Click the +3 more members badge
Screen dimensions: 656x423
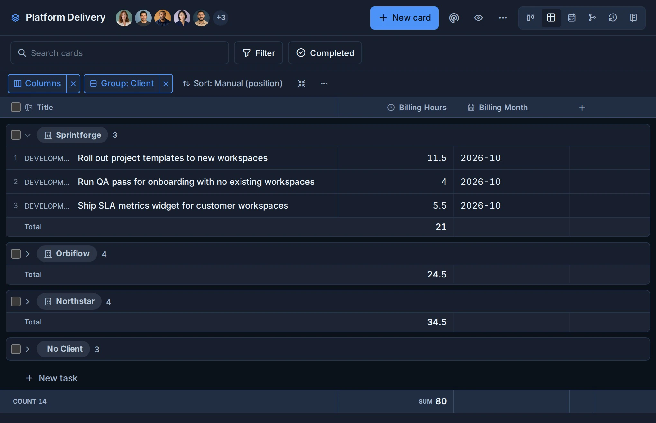coord(221,17)
